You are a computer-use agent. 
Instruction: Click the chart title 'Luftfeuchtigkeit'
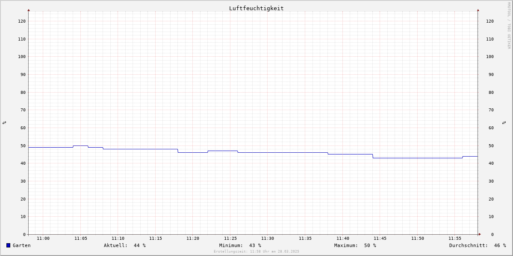[256, 8]
